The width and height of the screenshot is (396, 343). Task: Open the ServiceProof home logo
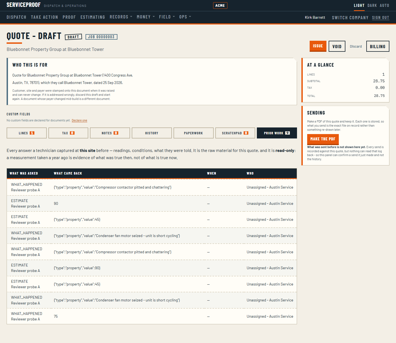click(23, 5)
